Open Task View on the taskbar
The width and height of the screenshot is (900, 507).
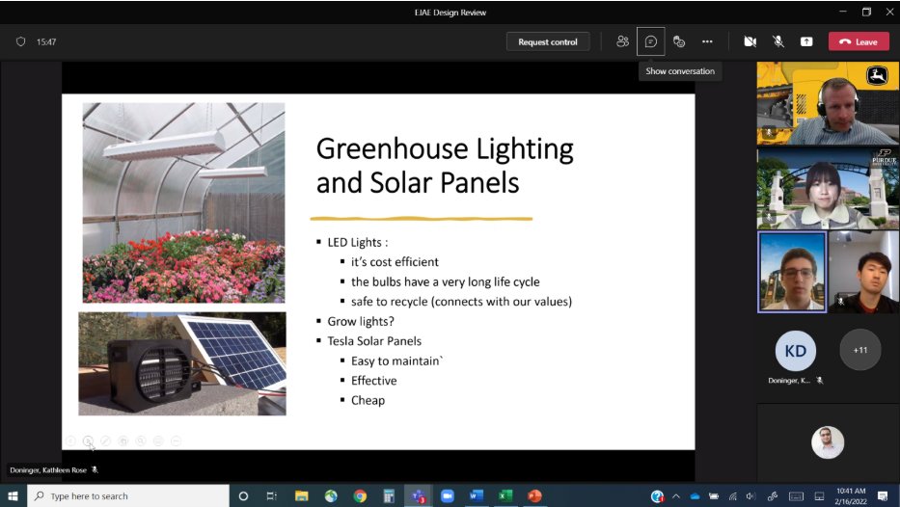point(271,496)
